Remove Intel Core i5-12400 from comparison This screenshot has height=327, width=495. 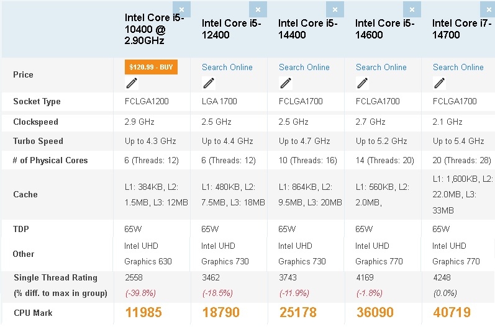tap(259, 9)
